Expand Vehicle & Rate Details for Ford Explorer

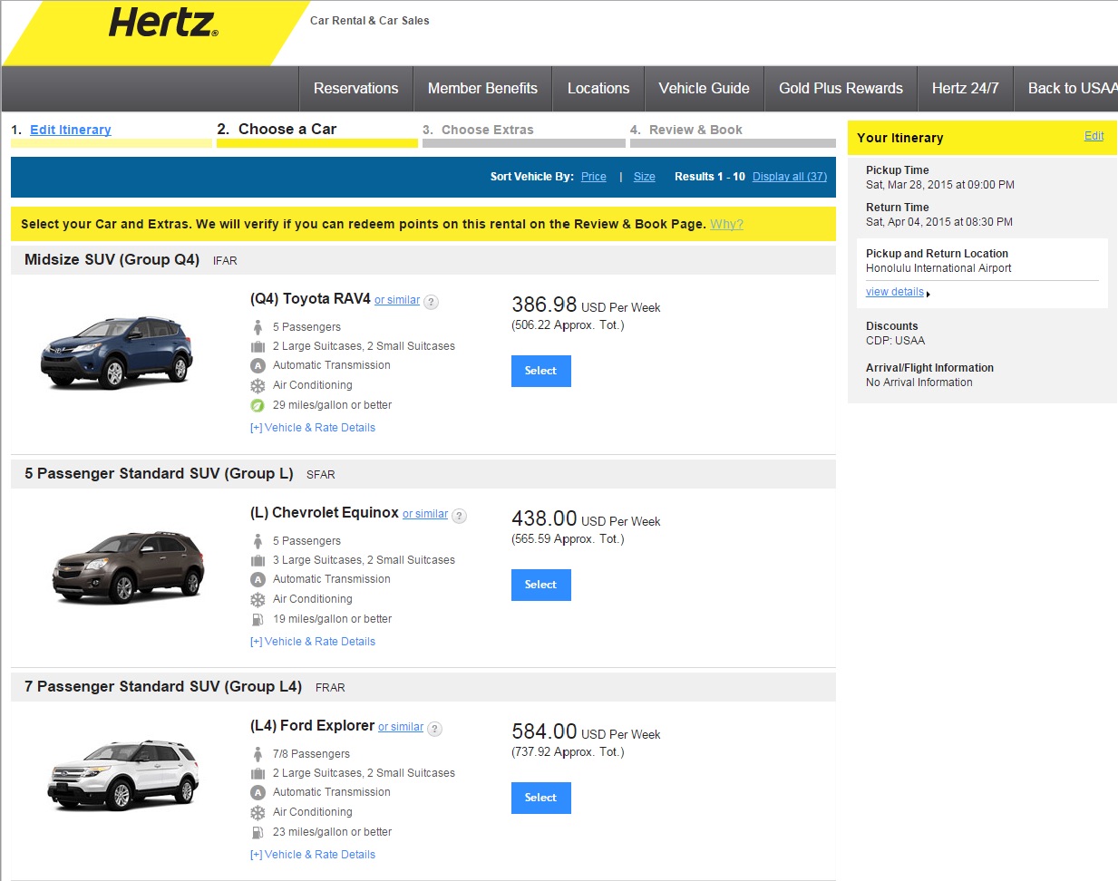point(313,855)
